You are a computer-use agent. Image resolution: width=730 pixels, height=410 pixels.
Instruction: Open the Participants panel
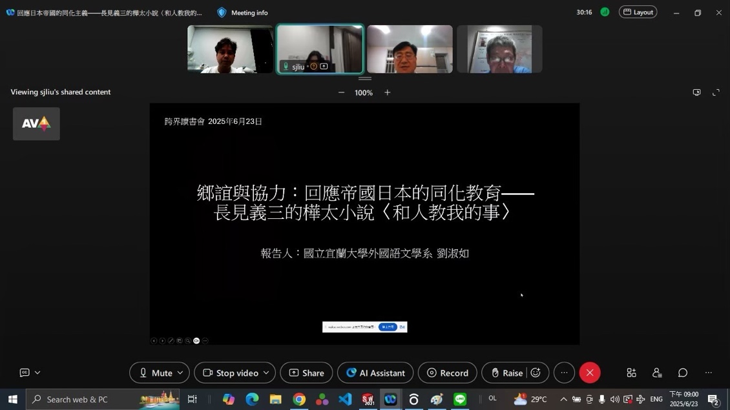[657, 373]
